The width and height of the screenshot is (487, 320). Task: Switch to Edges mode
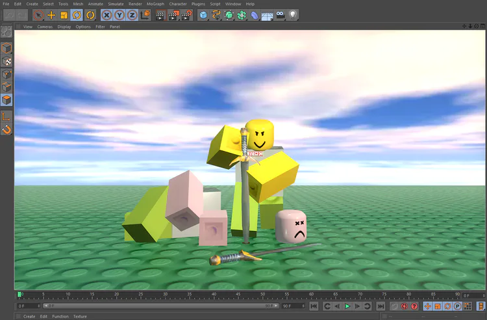coord(6,87)
